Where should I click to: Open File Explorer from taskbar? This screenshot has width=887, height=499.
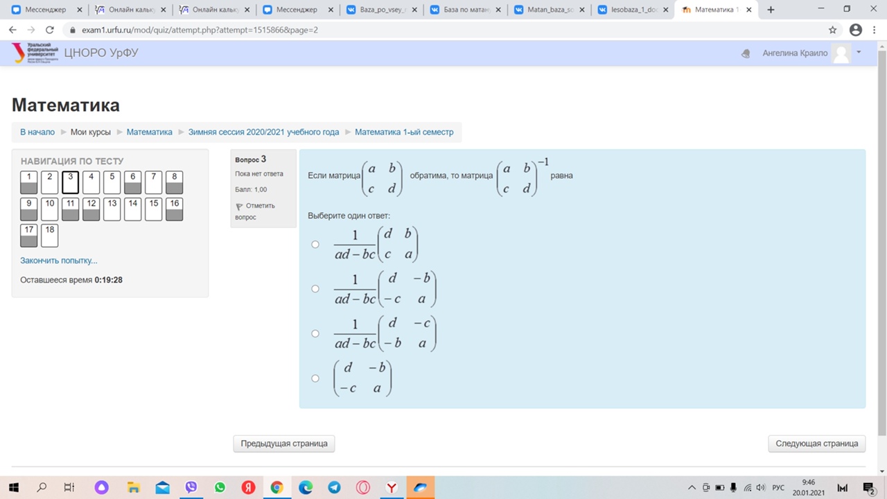(x=133, y=487)
